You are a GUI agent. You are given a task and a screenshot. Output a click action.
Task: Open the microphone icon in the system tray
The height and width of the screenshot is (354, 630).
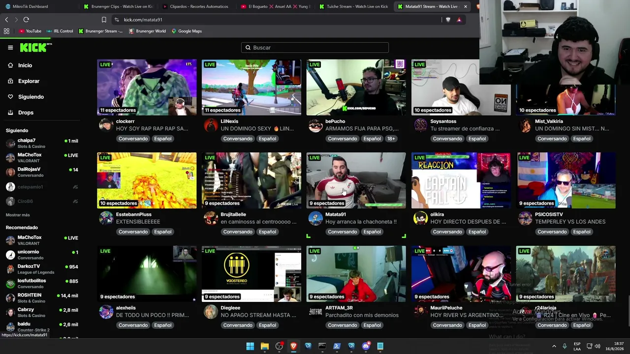click(565, 346)
